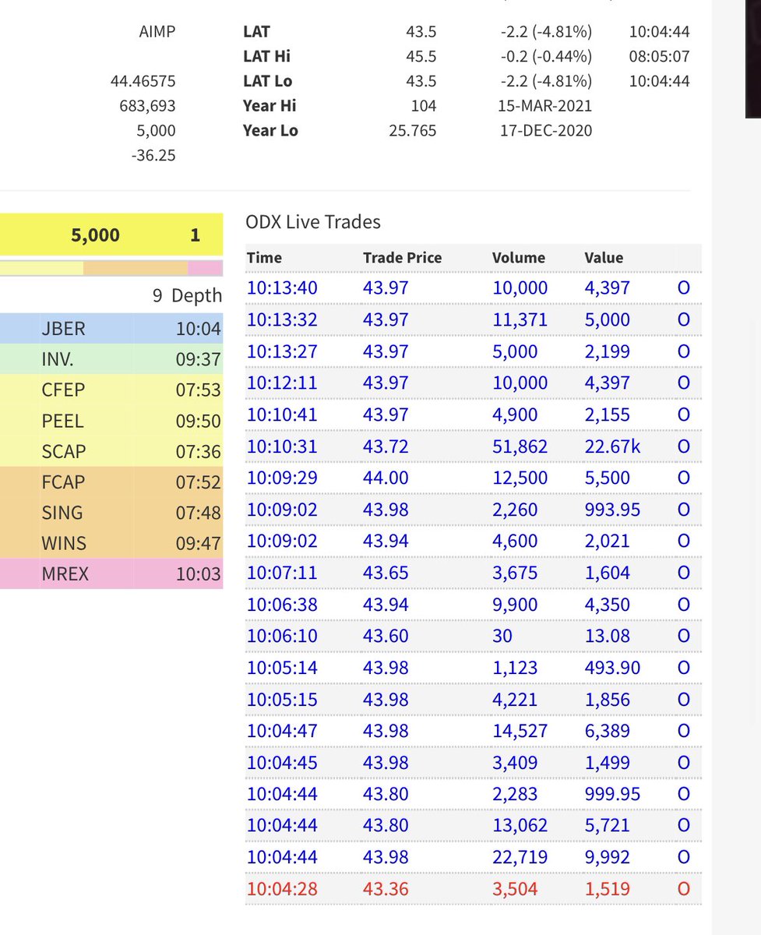Click the 993.95 value cell
Image resolution: width=761 pixels, height=935 pixels.
[612, 510]
